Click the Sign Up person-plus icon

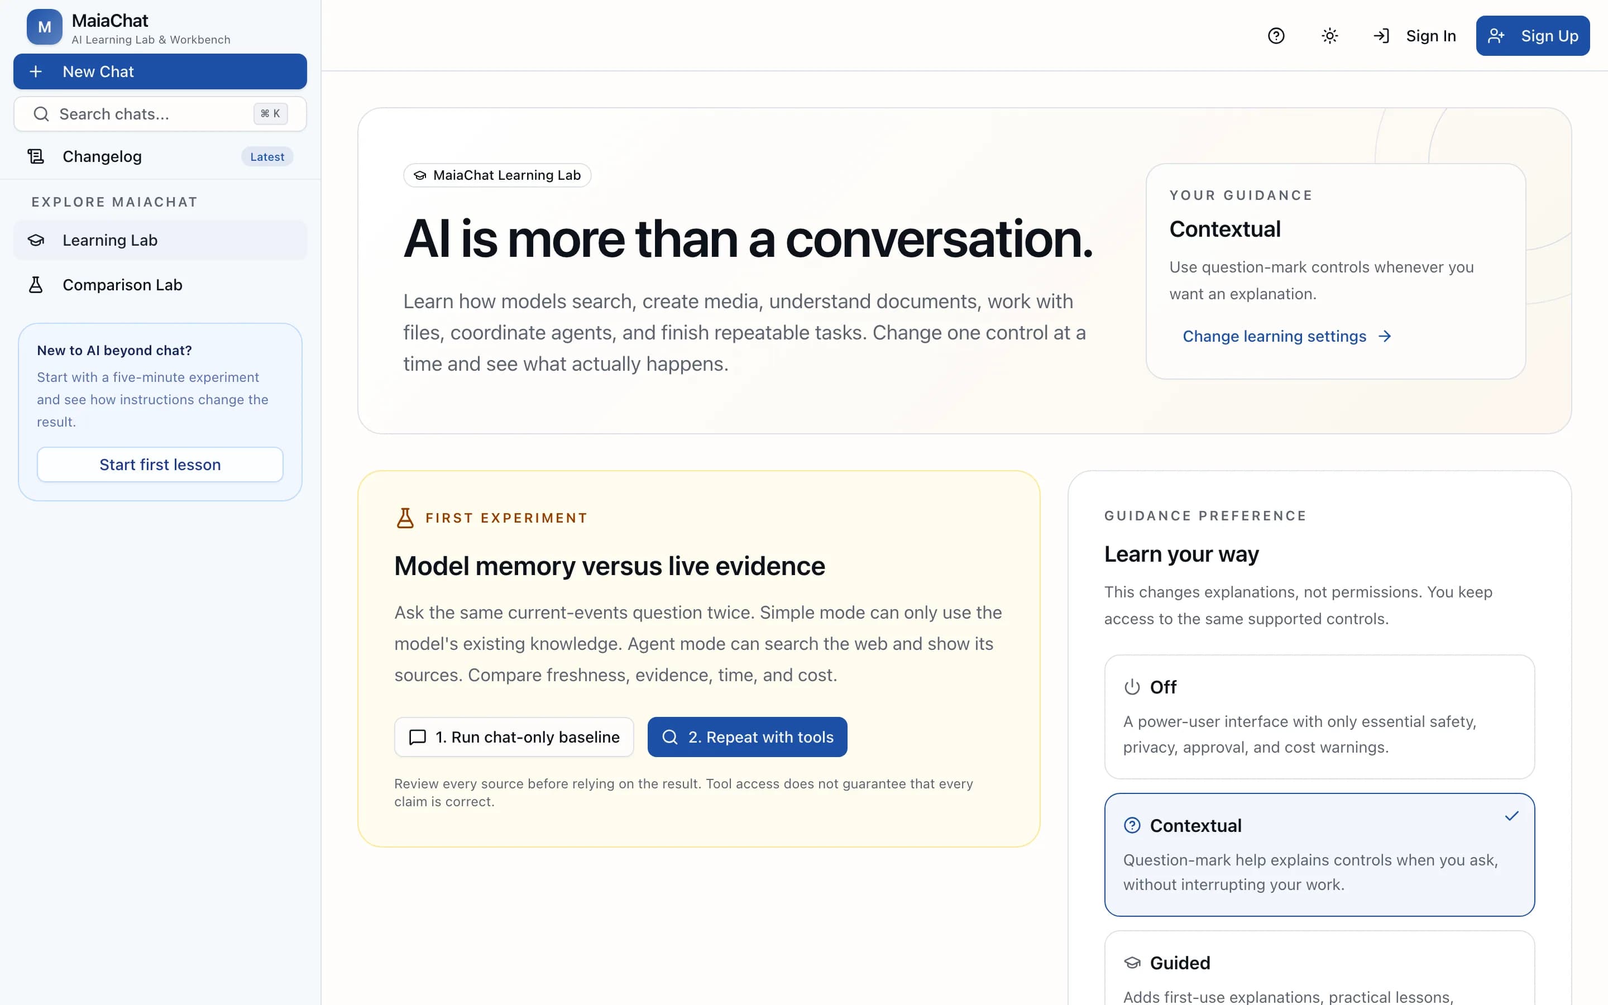pos(1496,36)
